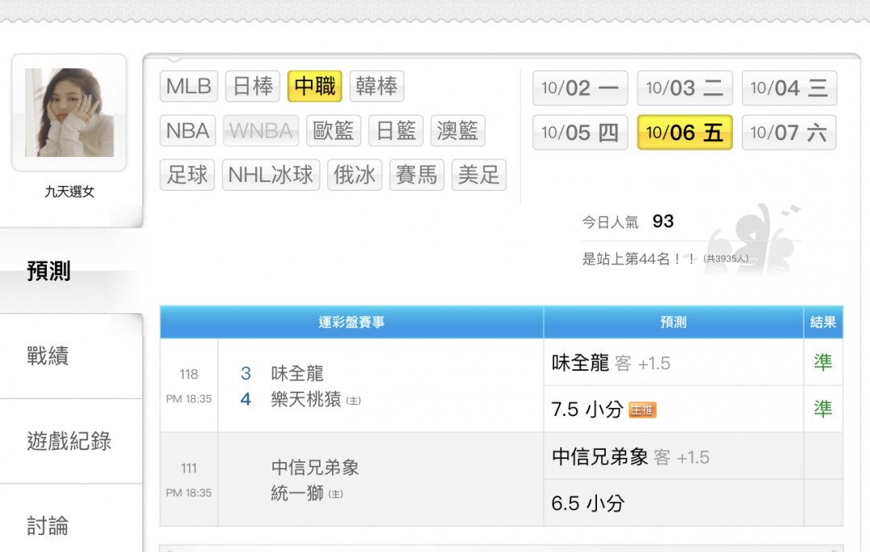Image resolution: width=870 pixels, height=552 pixels.
Task: Click the 味全龍 team name in match 118
Action: [297, 373]
